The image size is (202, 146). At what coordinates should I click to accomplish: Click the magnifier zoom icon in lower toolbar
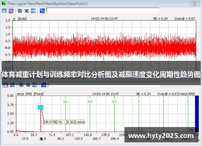(x=44, y=85)
